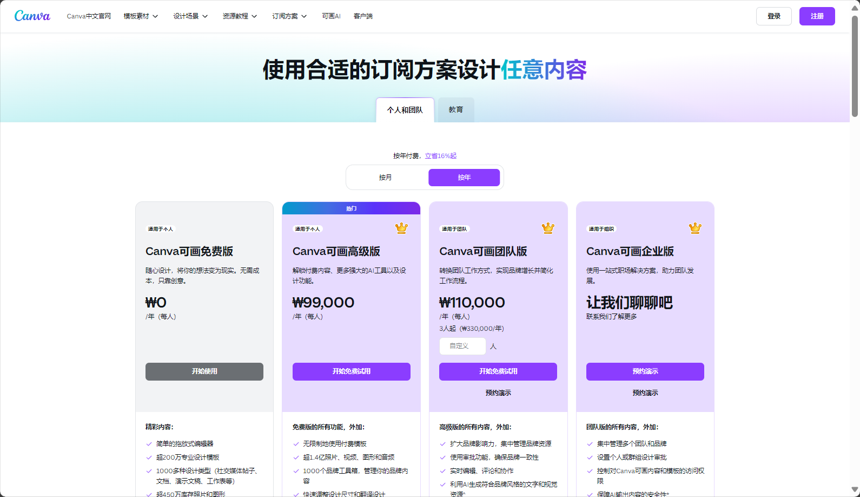Click 开始使用 on the free plan
The image size is (860, 497).
click(204, 371)
